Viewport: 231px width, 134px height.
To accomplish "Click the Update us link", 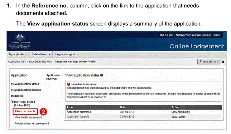I will [17, 96].
